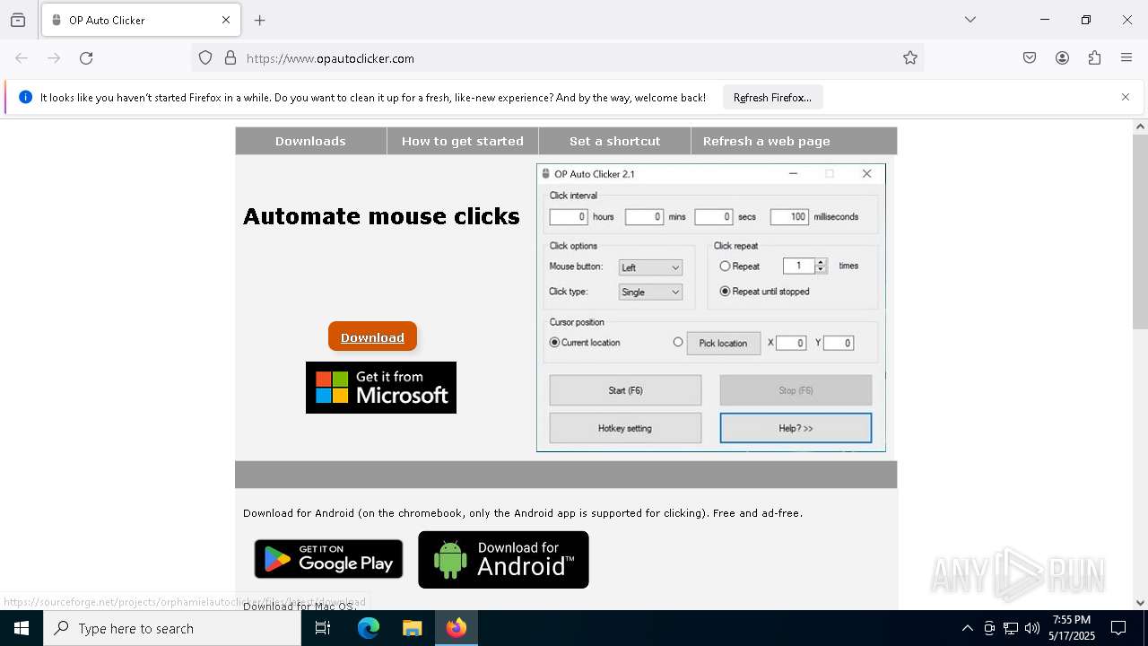The image size is (1148, 646).
Task: Open tracking protection shield icon
Action: pos(205,58)
